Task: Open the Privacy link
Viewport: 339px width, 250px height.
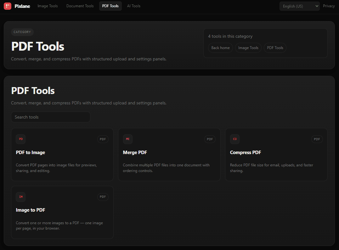Action: click(x=329, y=6)
